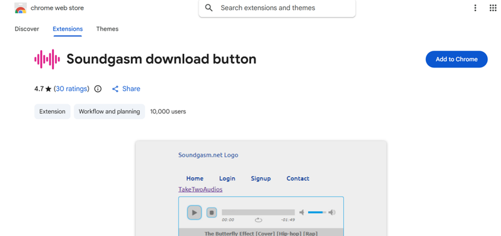Click the 00:00 elapsed time label
Image resolution: width=501 pixels, height=236 pixels.
(228, 220)
